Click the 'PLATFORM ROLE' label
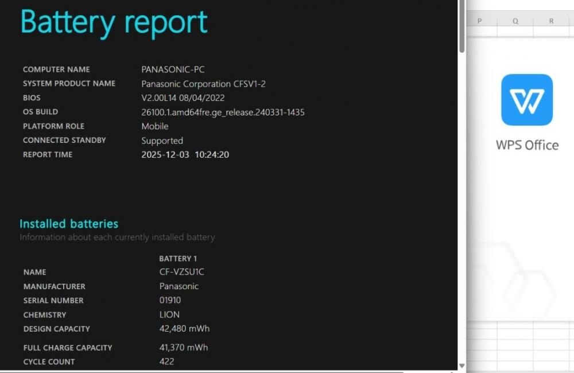574x373 pixels. pyautogui.click(x=53, y=126)
